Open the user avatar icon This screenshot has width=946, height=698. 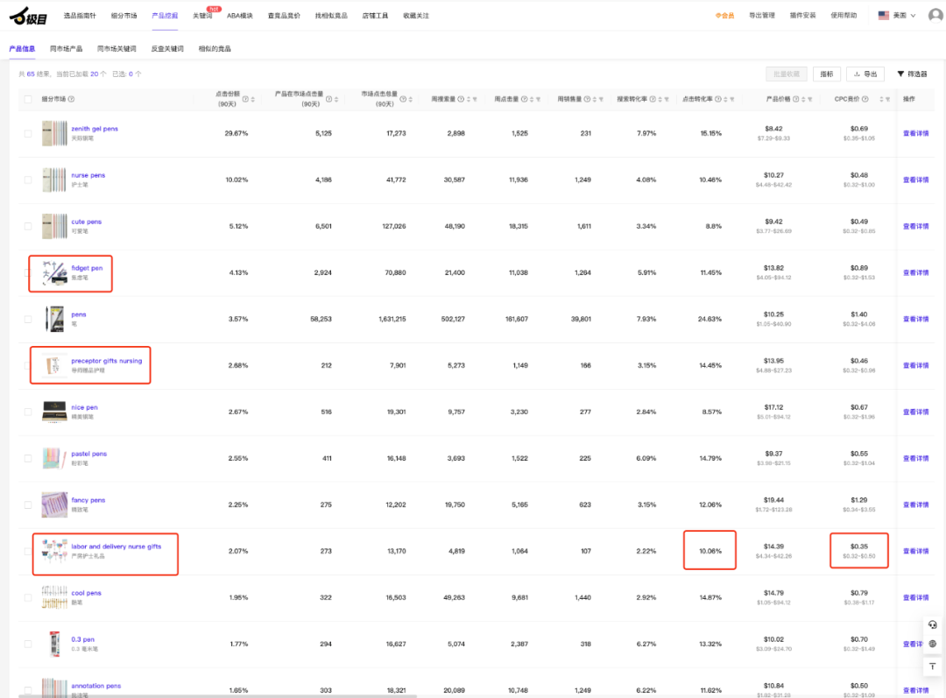coord(935,15)
